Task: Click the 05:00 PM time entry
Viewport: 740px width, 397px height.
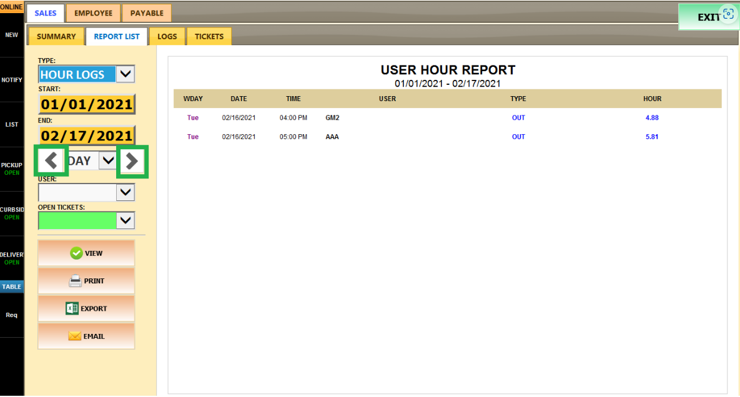Action: click(x=293, y=137)
